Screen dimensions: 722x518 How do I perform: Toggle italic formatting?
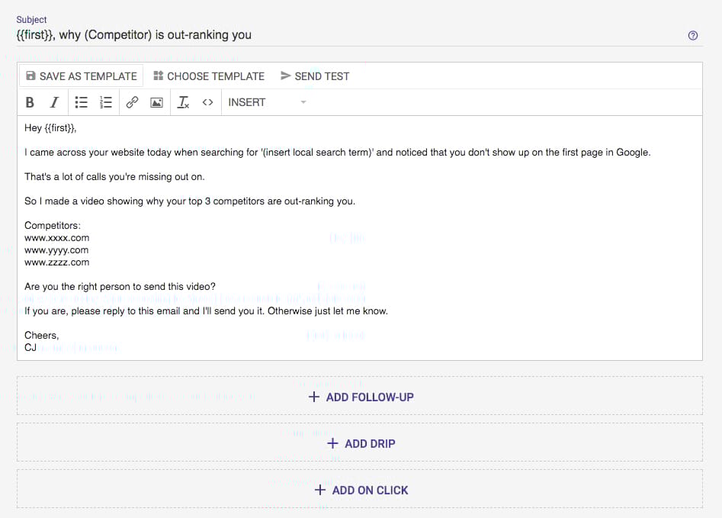[x=54, y=102]
